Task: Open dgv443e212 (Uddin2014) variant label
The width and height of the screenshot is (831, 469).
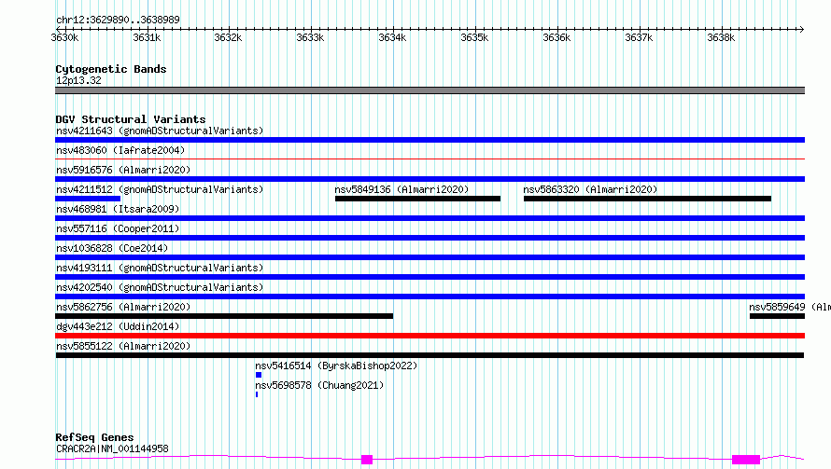Action: click(x=118, y=326)
